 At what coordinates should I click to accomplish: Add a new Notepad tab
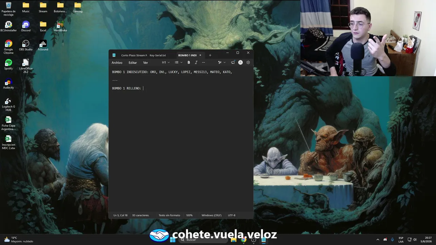click(210, 55)
